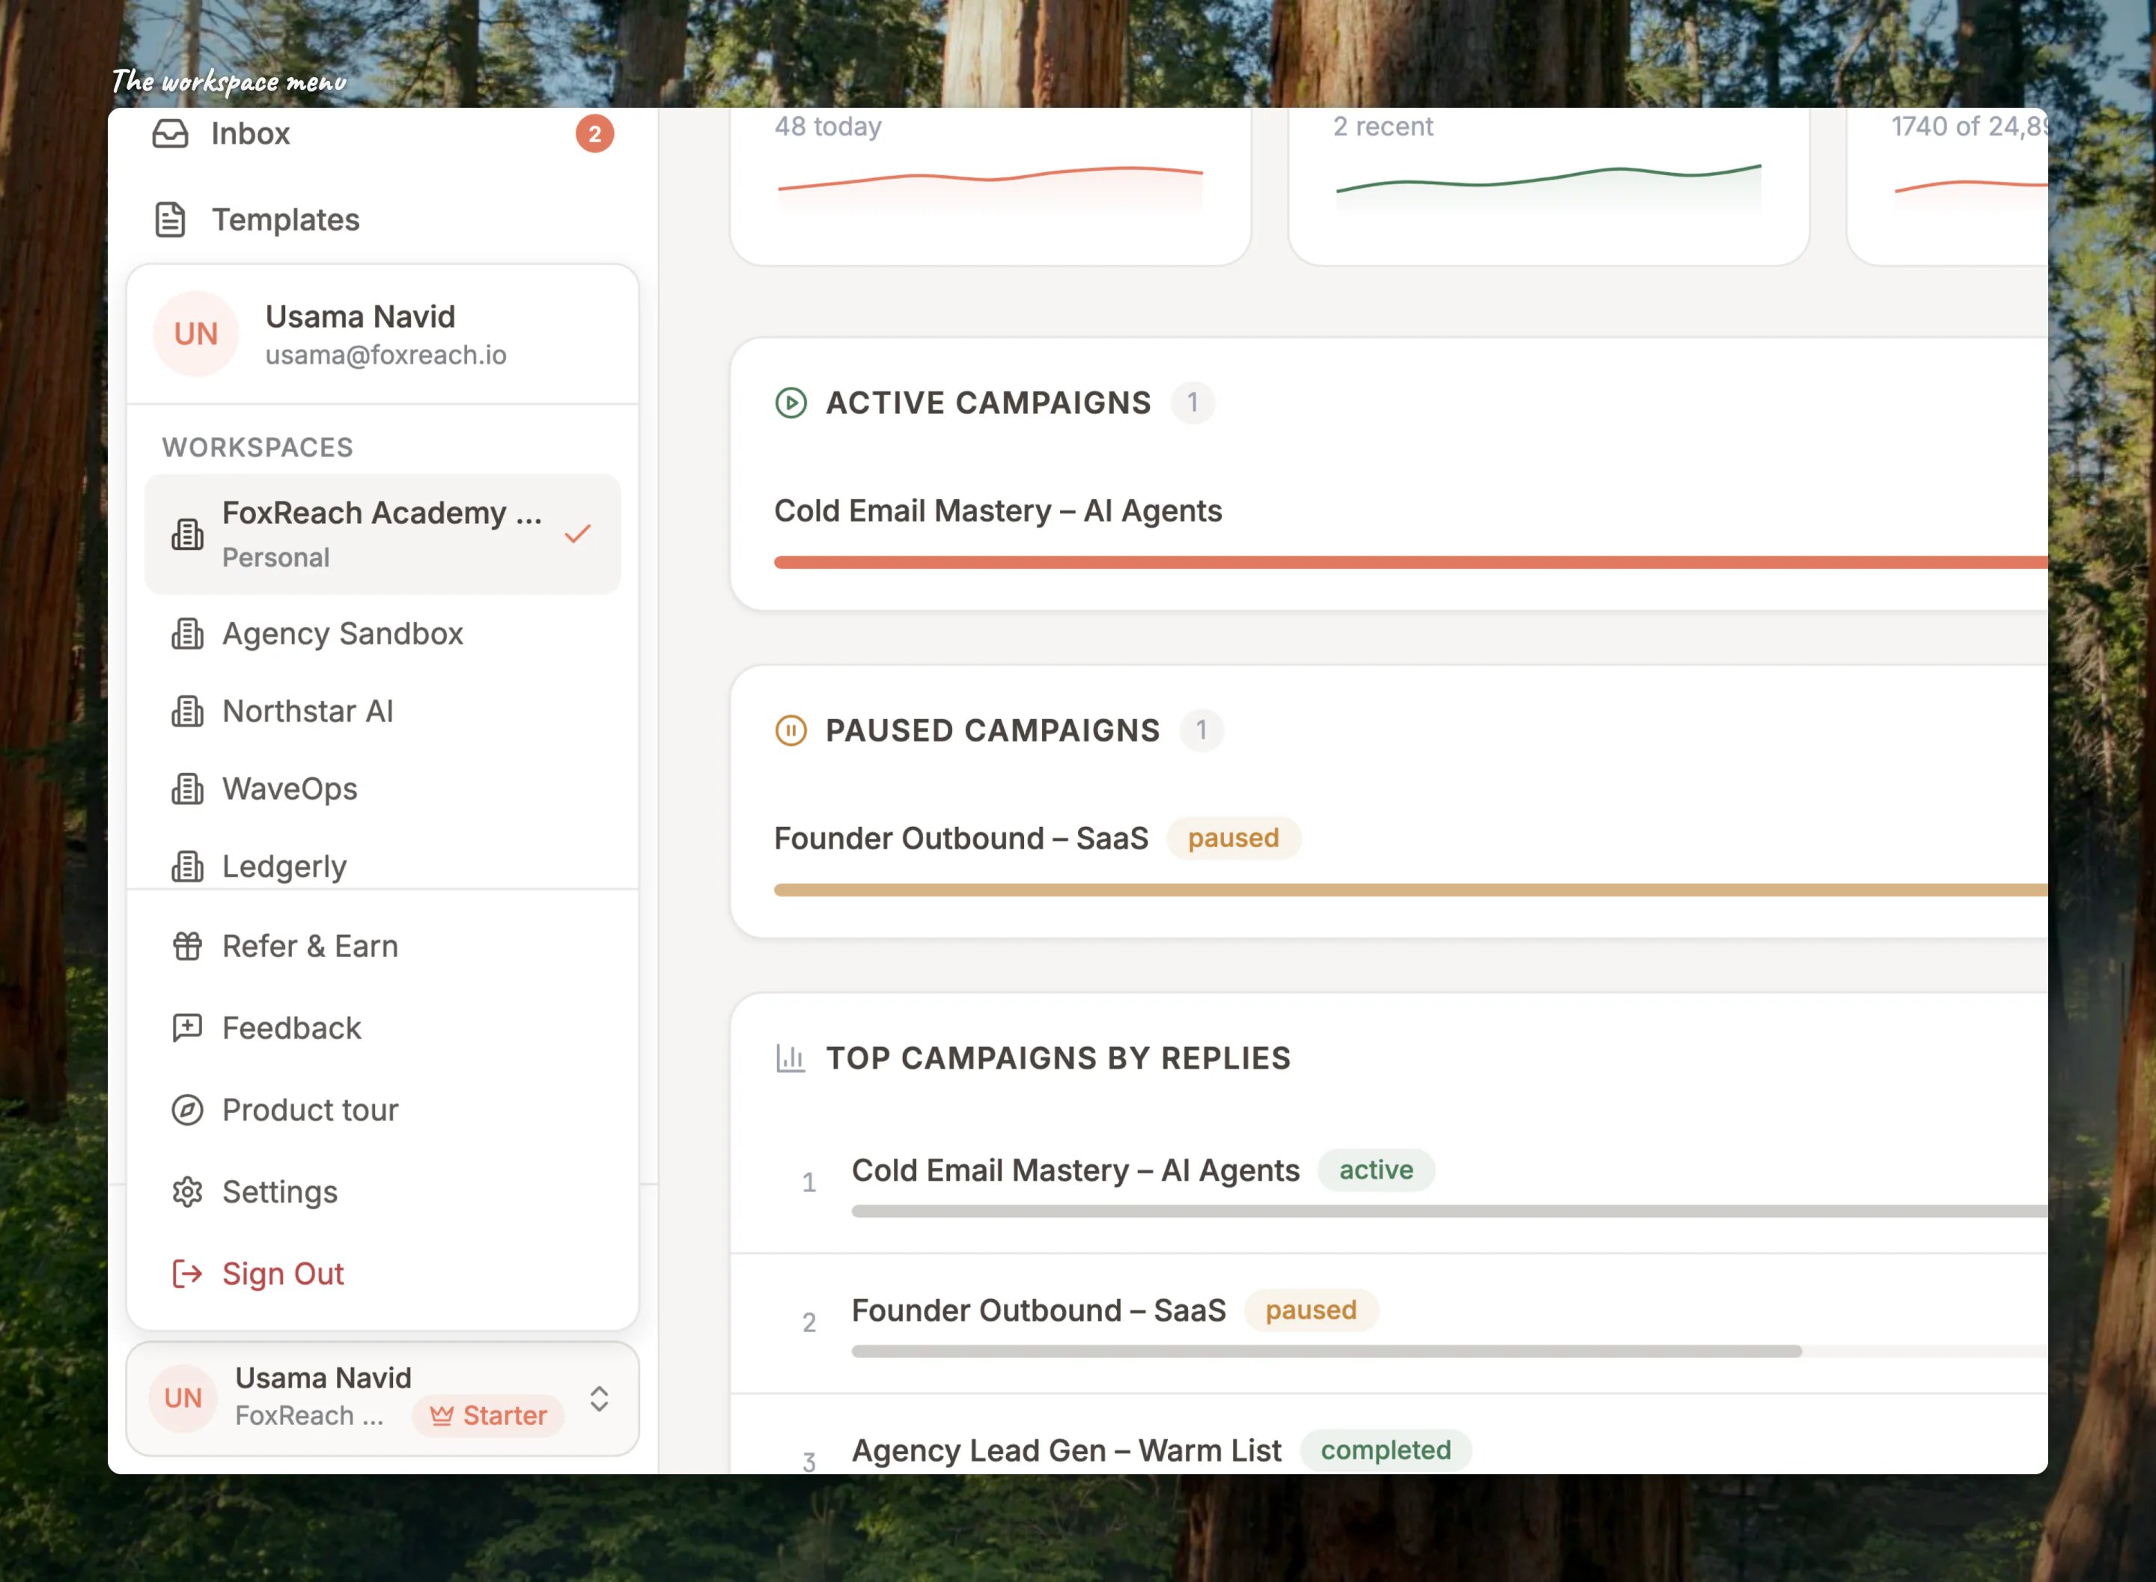
Task: Click the Ledgerly building icon
Action: (x=188, y=867)
